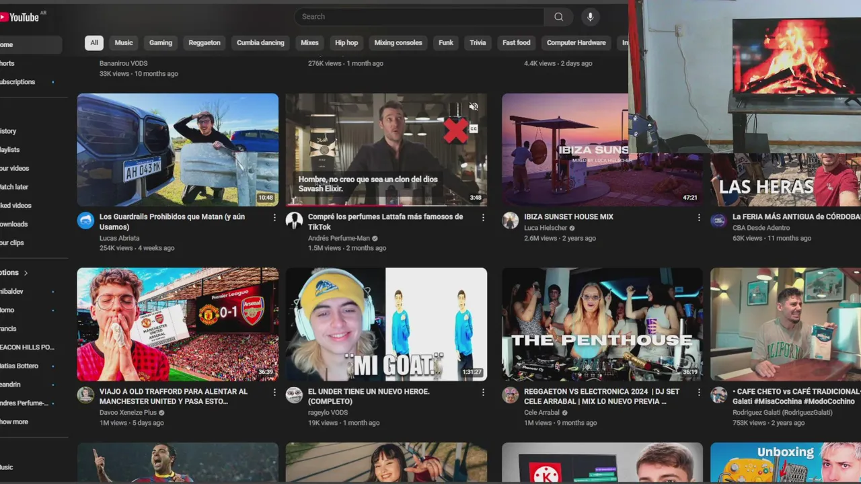Open options menu for Old Trafford video
Viewport: 861px width, 484px height.
[x=274, y=392]
